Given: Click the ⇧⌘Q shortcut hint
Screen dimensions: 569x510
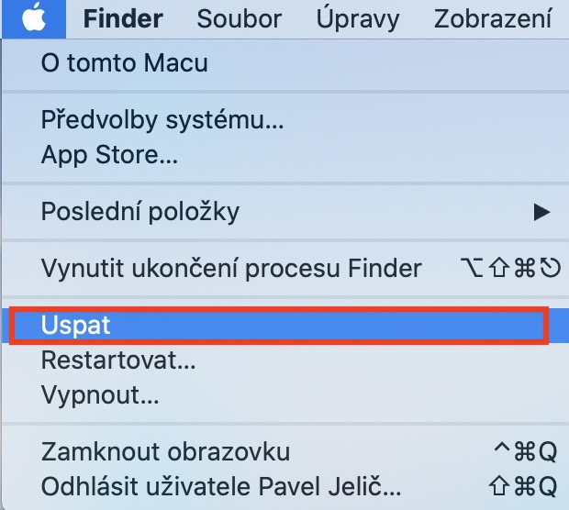Looking at the screenshot, I should 523,484.
